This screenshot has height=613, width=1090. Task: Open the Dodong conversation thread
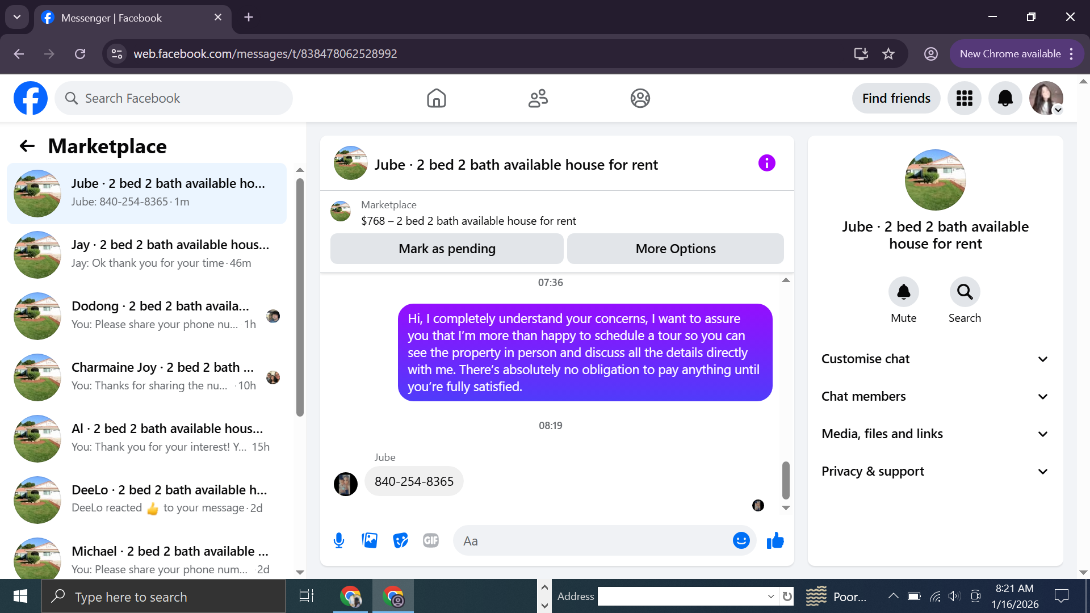[x=148, y=315]
